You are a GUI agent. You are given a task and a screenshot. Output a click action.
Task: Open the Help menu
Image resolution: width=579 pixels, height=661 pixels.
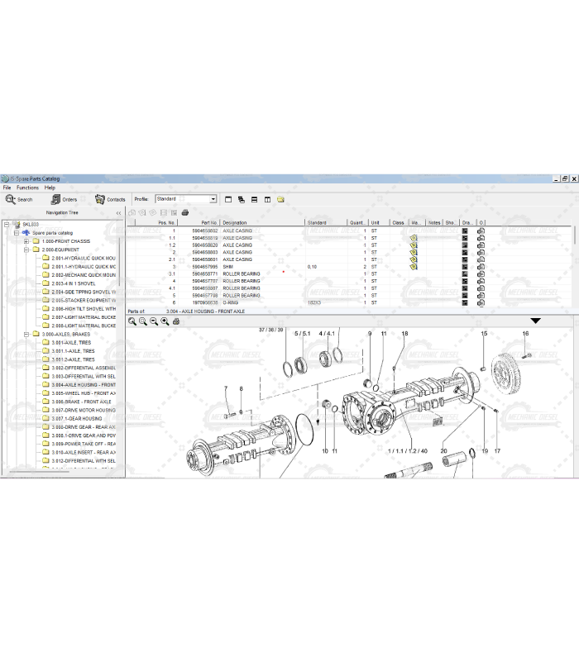[50, 188]
